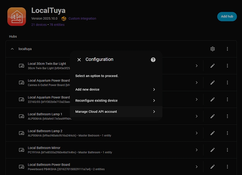Open the localtuya hub settings gear
This screenshot has width=242, height=175.
(212, 49)
